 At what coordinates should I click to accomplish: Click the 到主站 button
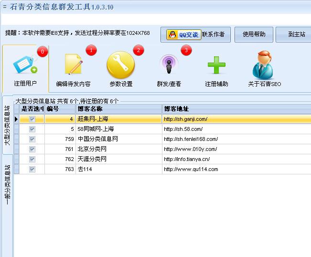[x=294, y=34]
